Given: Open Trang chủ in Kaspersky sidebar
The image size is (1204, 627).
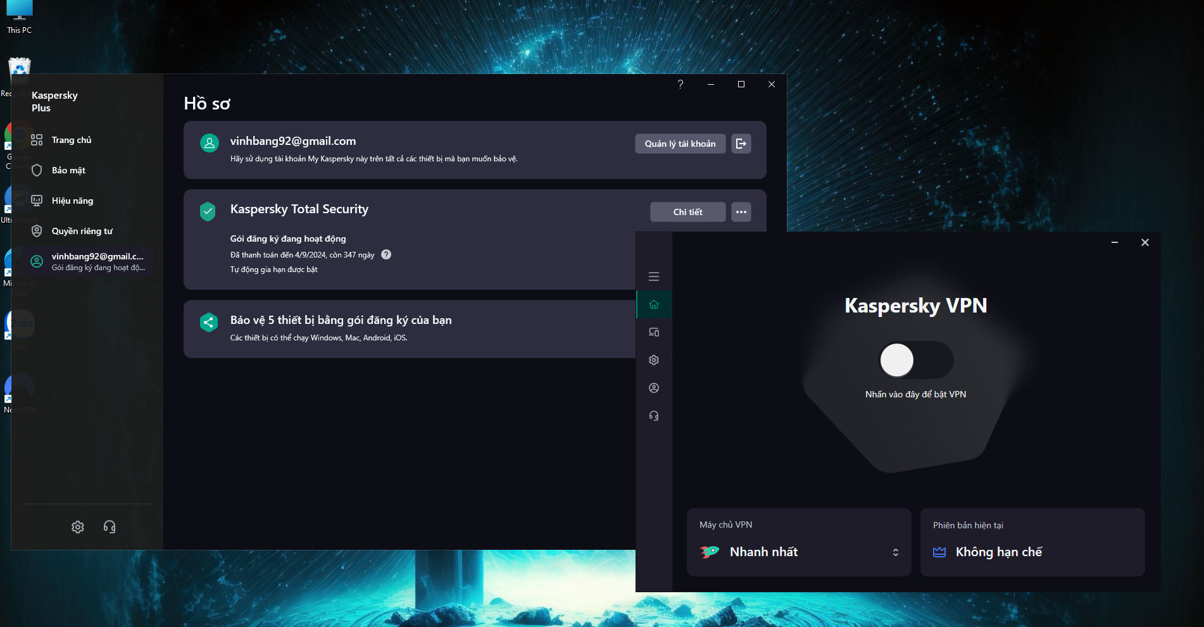Looking at the screenshot, I should 88,140.
